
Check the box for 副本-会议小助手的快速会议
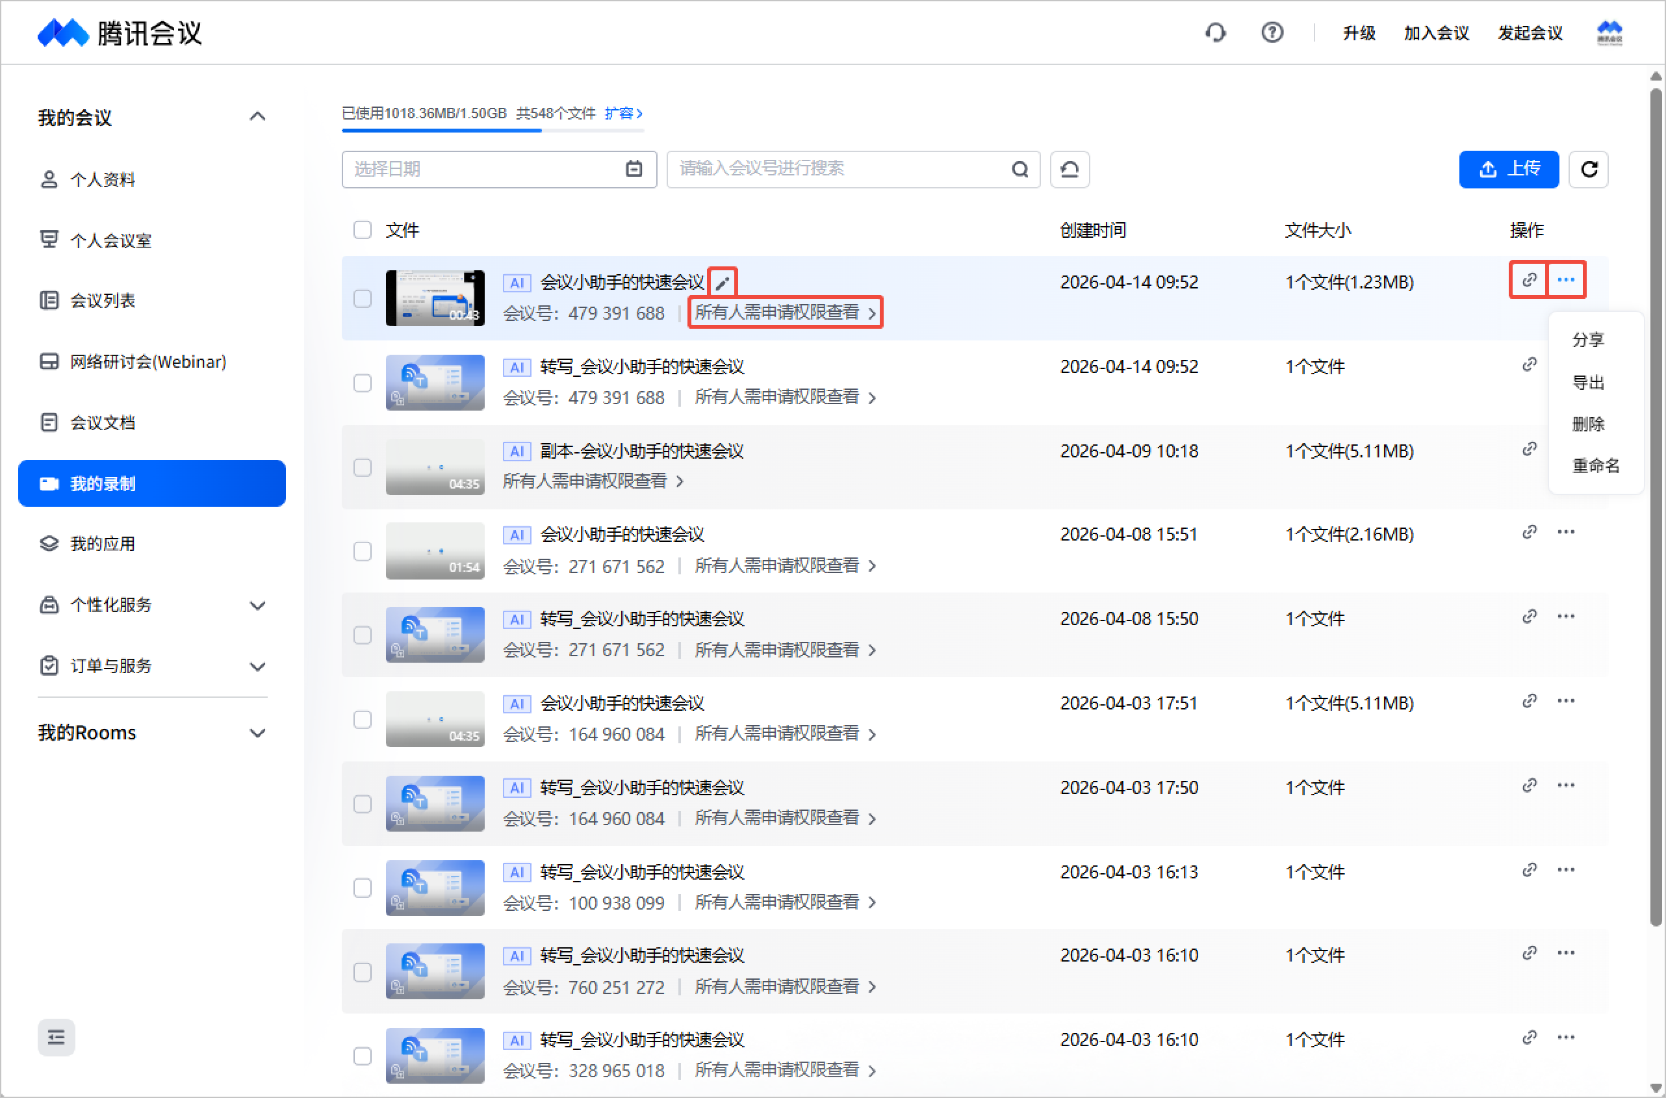click(x=362, y=467)
